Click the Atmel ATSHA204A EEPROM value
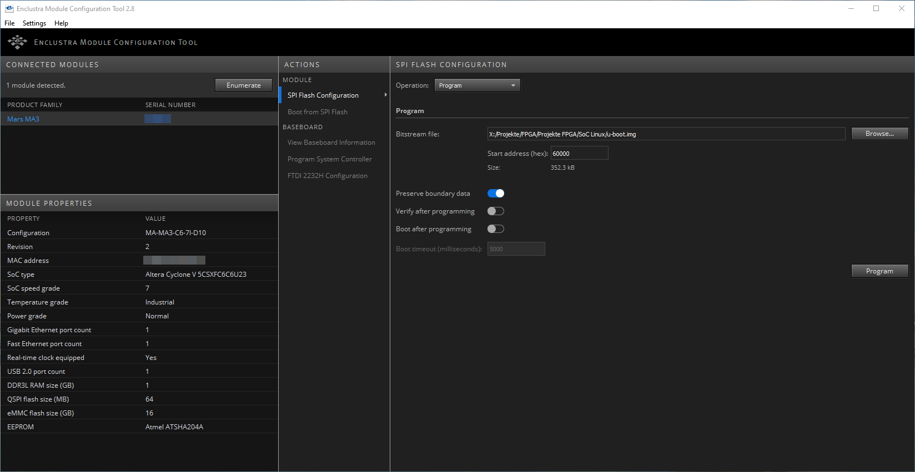The height and width of the screenshot is (472, 915). coord(174,427)
